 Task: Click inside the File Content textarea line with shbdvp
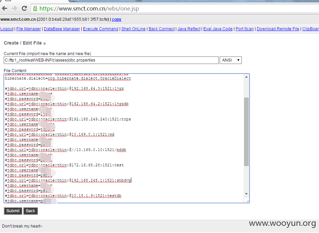[68, 181]
